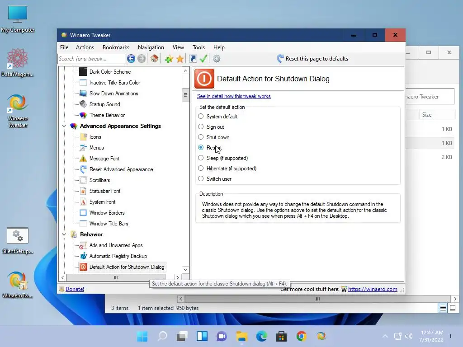Viewport: 463px width, 347px height.
Task: Open Microsoft Store from taskbar
Action: pyautogui.click(x=281, y=336)
